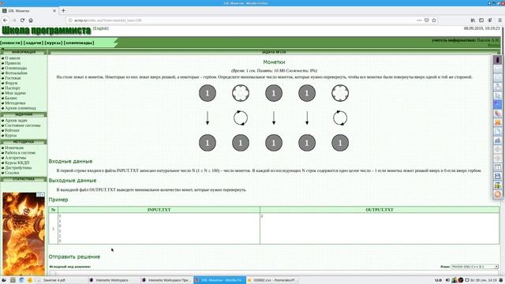505x284 pixels.
Task: Open 'Мои задачи' in the sidebar
Action: (16, 93)
